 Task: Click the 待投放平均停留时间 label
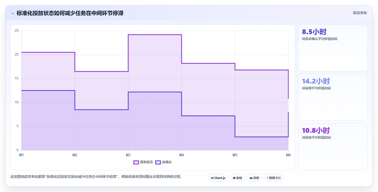click(x=316, y=138)
